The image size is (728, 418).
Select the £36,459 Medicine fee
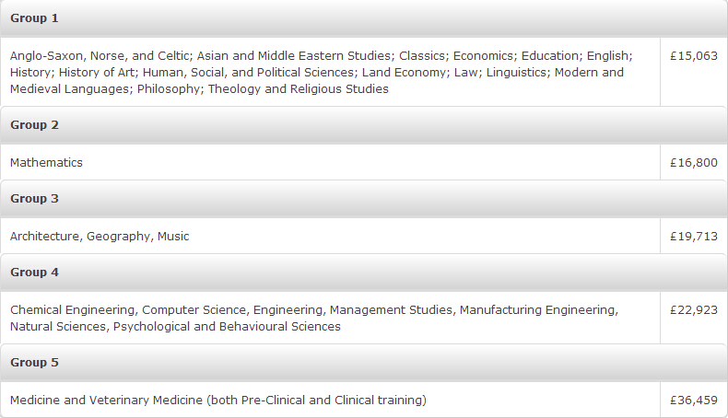pyautogui.click(x=694, y=400)
